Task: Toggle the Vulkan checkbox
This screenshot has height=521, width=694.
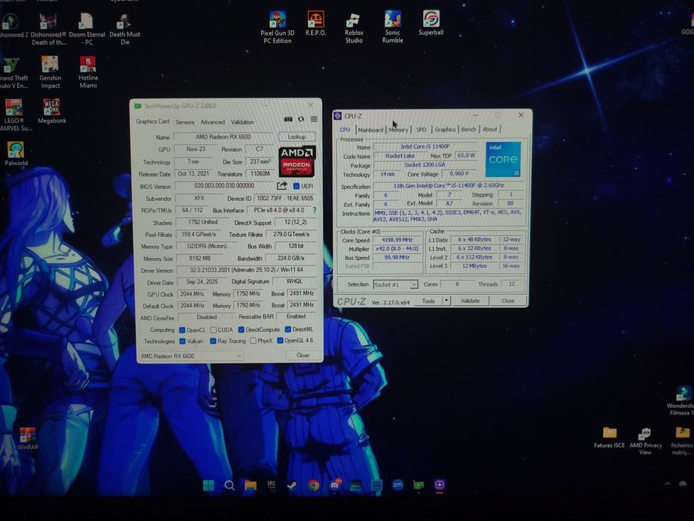Action: coord(182,341)
